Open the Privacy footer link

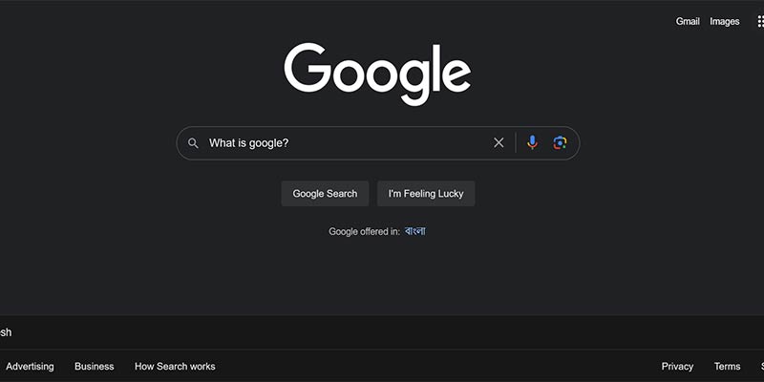[677, 367]
